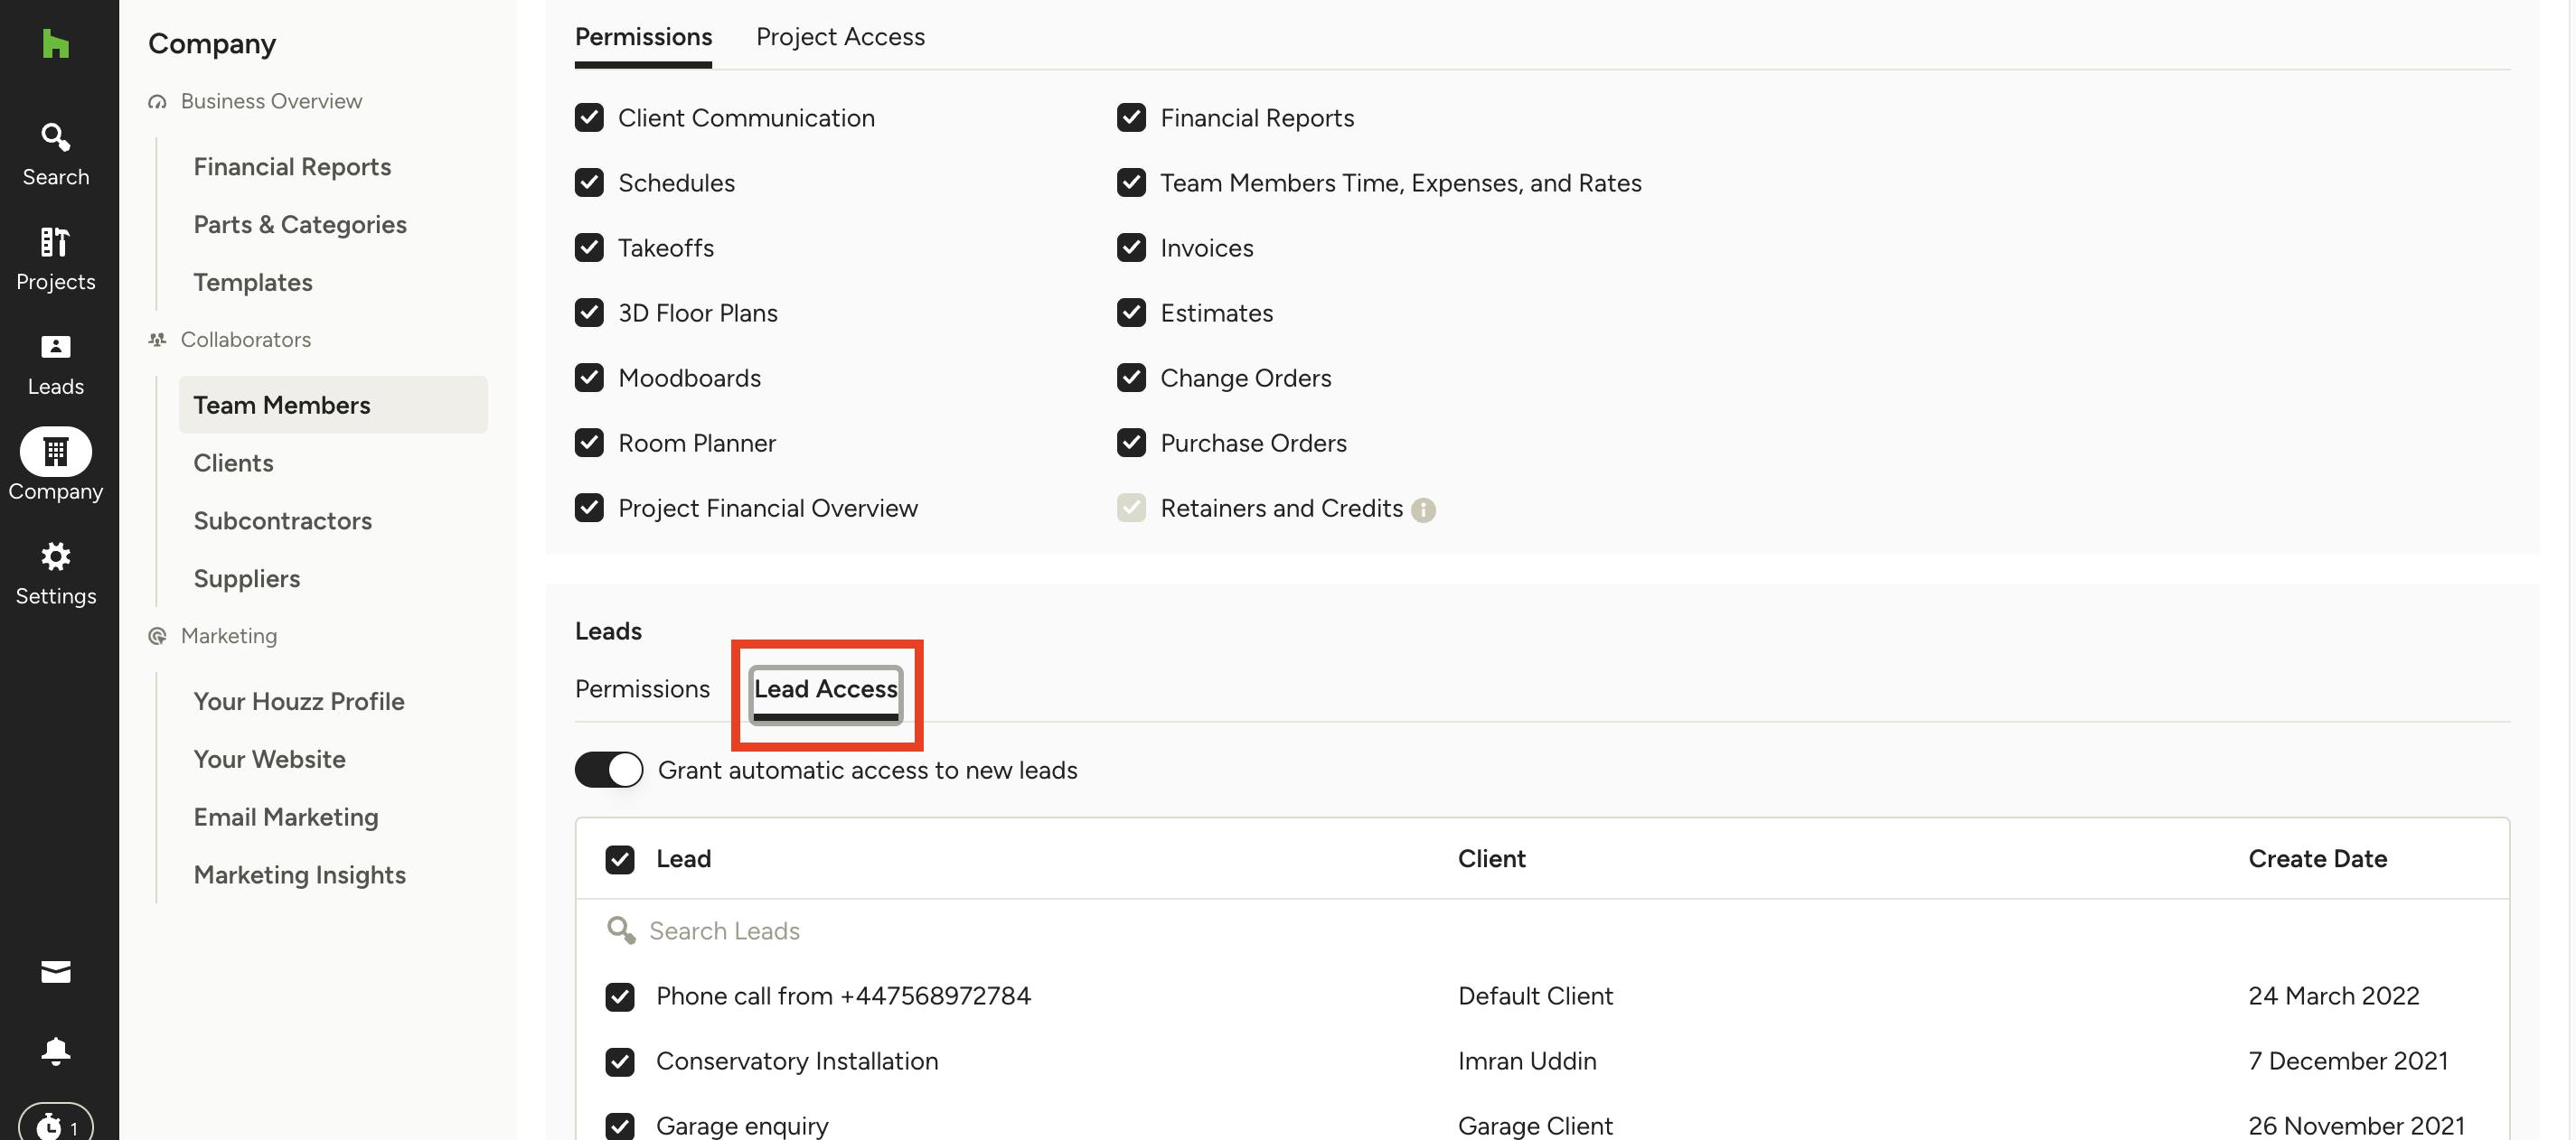Image resolution: width=2576 pixels, height=1140 pixels.
Task: Click the Marketing section icon
Action: (x=157, y=637)
